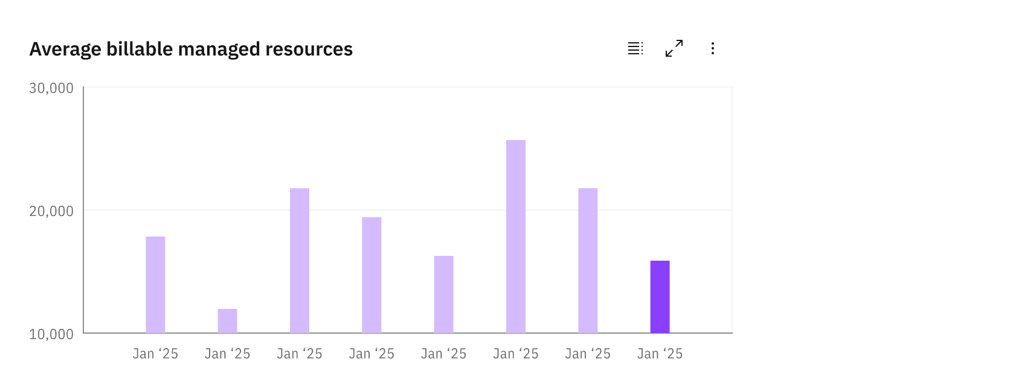The image size is (1010, 391).
Task: Click the 20,000 y-axis label
Action: [x=51, y=211]
